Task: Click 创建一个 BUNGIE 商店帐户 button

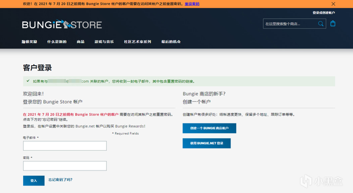Action: pos(209,128)
